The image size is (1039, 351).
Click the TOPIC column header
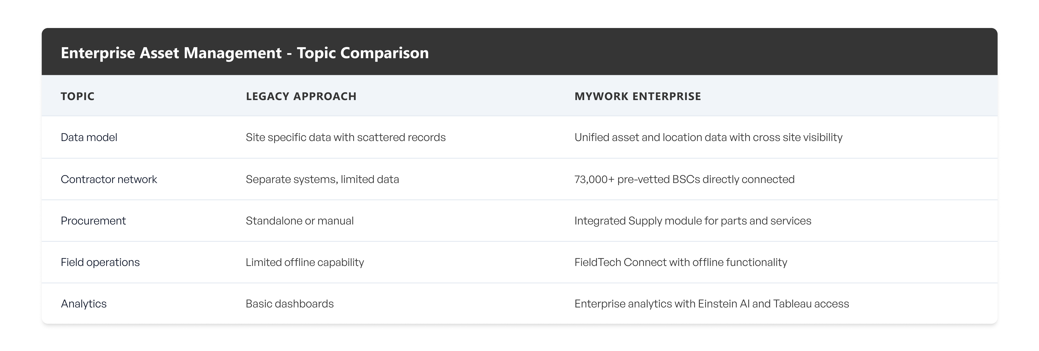[x=77, y=96]
